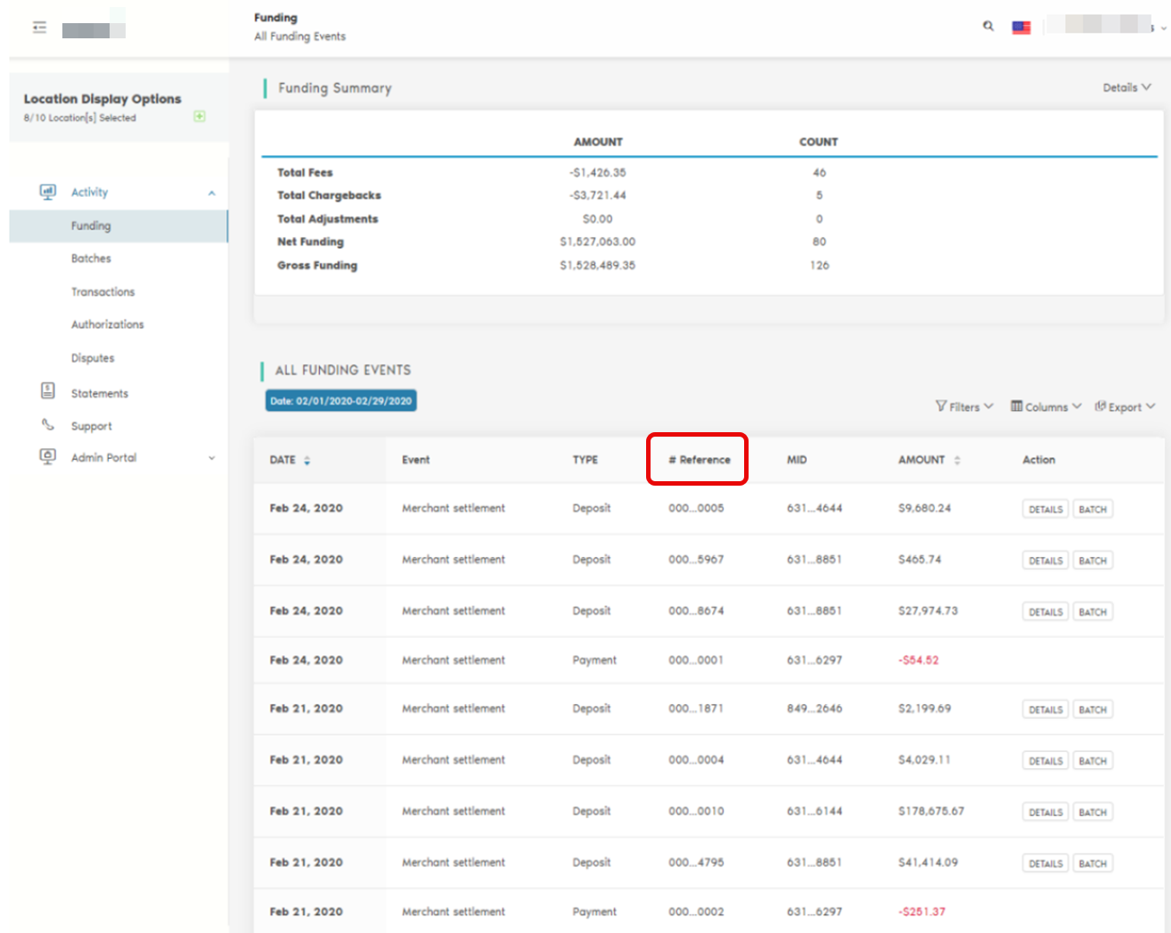
Task: Click the MID column header
Action: [x=797, y=460]
